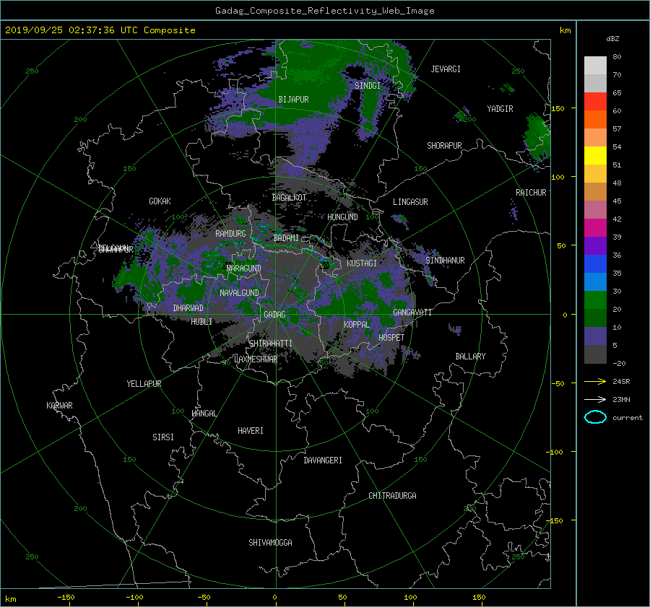650x607 pixels.
Task: Click the yellow 24SR arrow legend icon
Action: pos(595,382)
